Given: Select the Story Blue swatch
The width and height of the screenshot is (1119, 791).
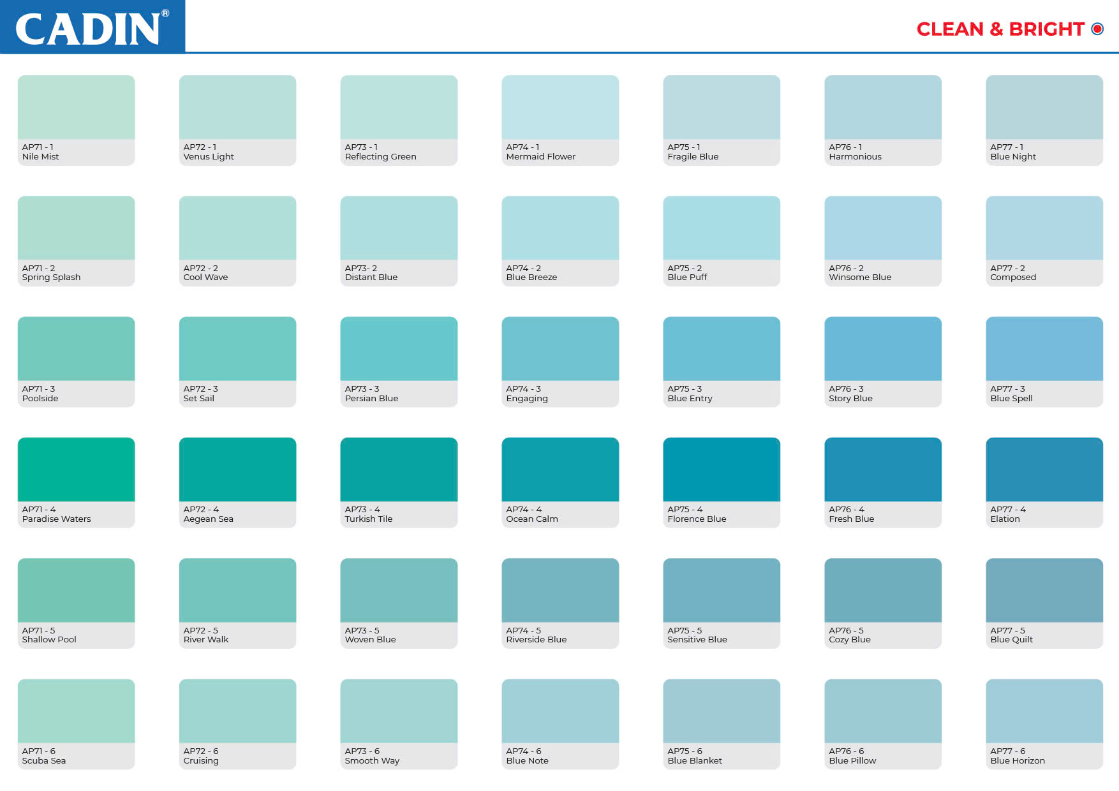Looking at the screenshot, I should 882,349.
